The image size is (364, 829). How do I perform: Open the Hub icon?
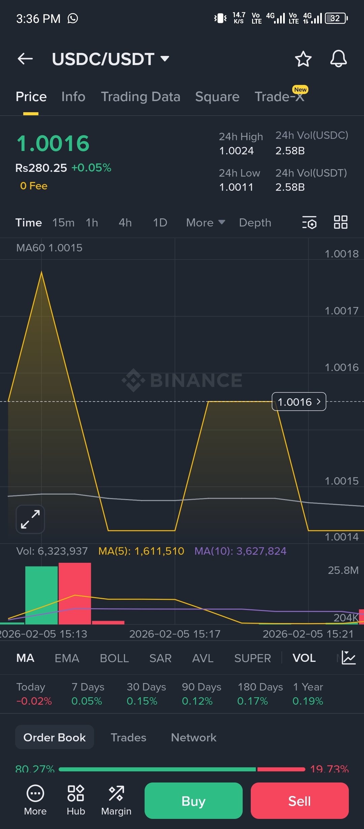(76, 800)
